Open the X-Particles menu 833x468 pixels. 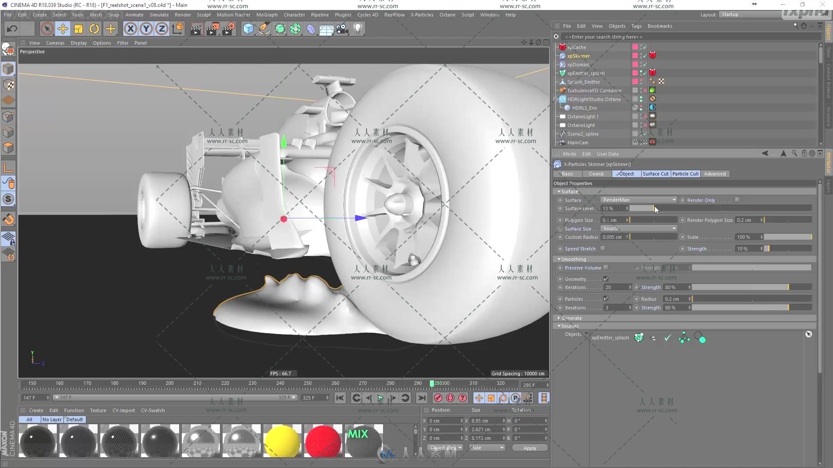pos(422,15)
